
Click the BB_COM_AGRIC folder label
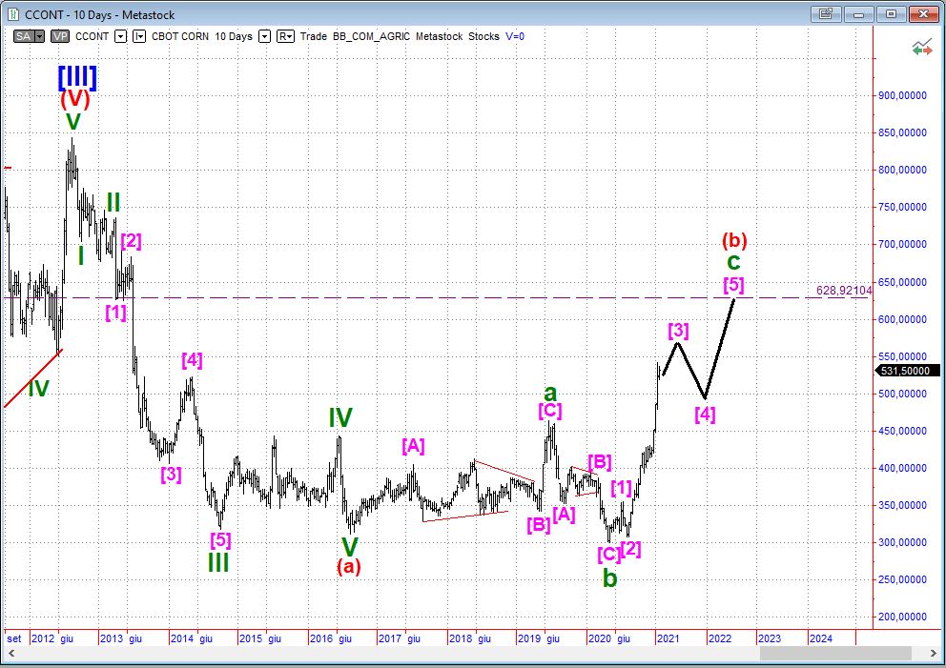click(371, 36)
